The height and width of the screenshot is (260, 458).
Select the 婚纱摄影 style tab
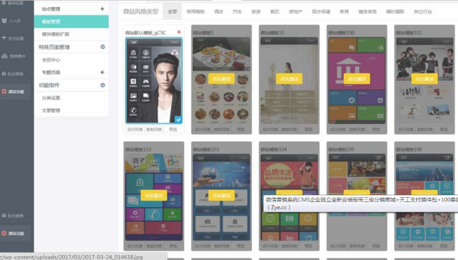point(395,12)
